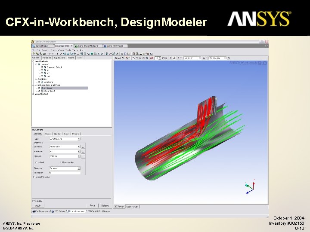Click the coordinate axis triad in viewer
The width and height of the screenshot is (310, 232).
[x=250, y=186]
